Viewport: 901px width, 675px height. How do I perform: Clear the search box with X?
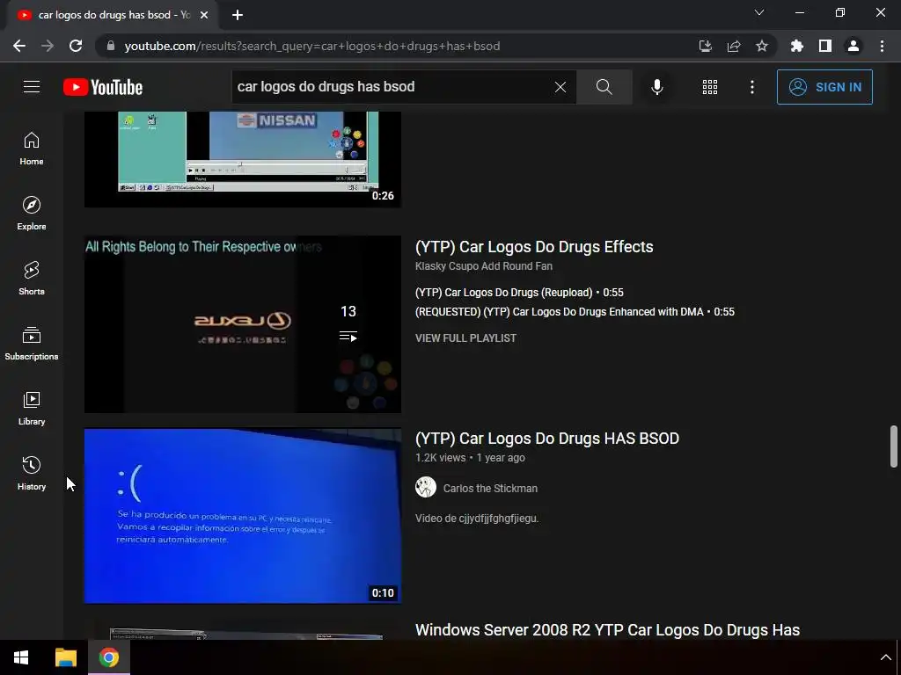[x=560, y=87]
